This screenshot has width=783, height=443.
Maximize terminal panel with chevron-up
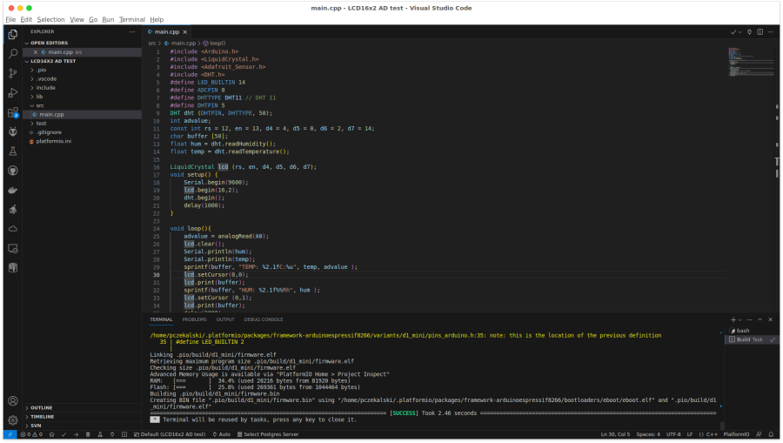pos(761,319)
